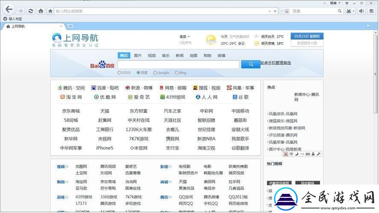Mute sound with the speaker icon

point(361,11)
